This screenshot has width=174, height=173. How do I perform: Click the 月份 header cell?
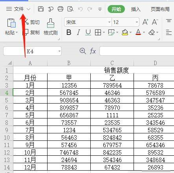point(30,78)
